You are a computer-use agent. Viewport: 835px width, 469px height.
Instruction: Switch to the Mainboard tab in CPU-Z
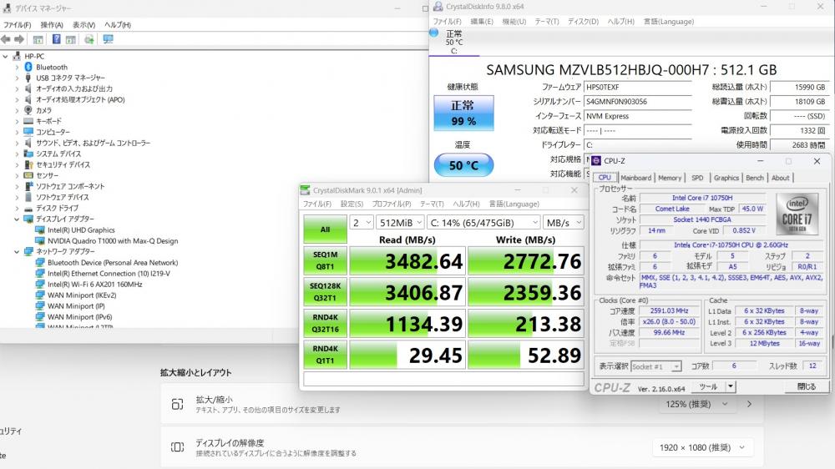(x=635, y=178)
